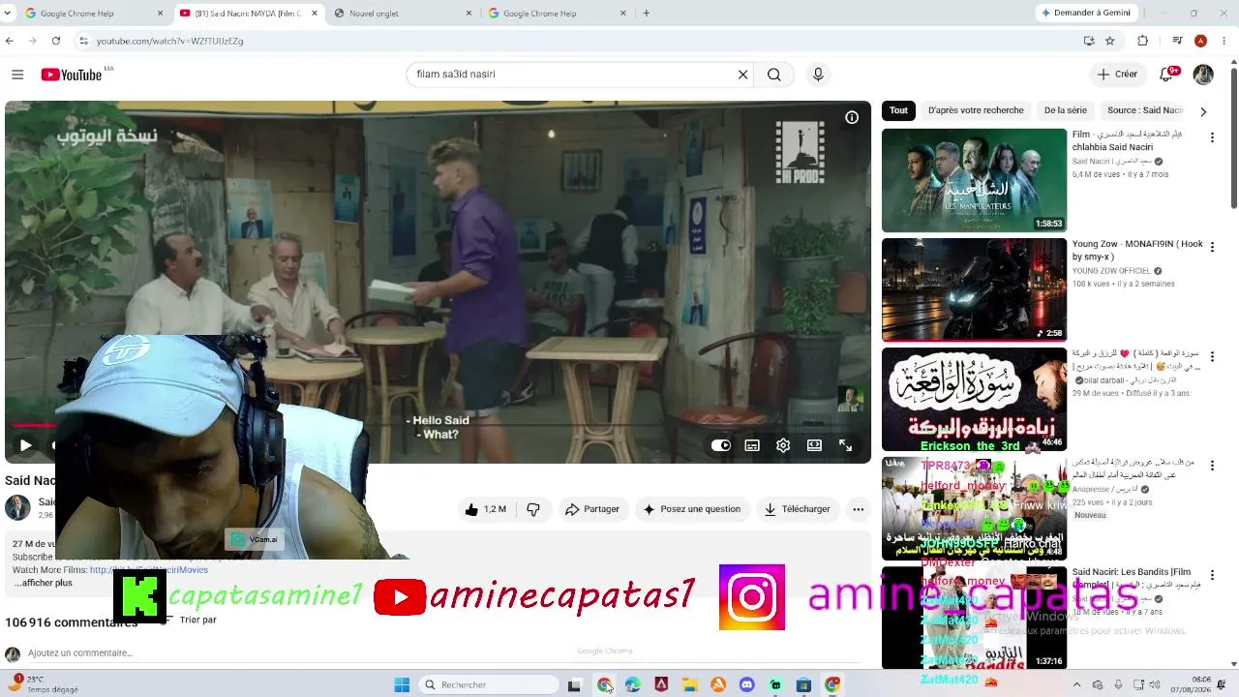Click the Partager button
This screenshot has height=697, width=1239.
[x=591, y=509]
